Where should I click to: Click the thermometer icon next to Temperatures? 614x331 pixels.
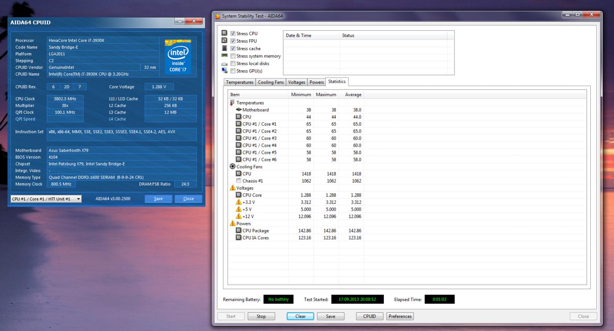pos(232,103)
